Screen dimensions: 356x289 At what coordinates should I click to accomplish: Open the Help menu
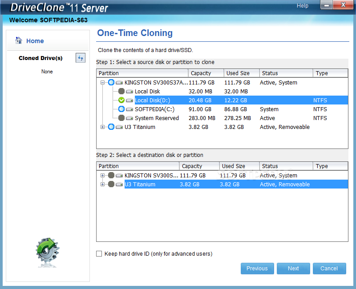click(303, 6)
